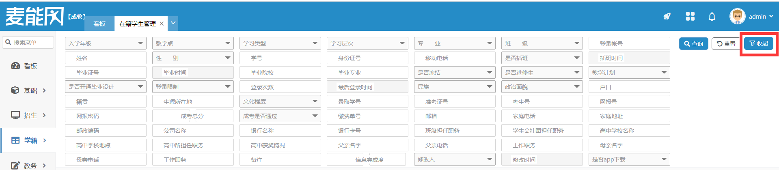Expand the 学习类型 dropdown

click(x=280, y=43)
